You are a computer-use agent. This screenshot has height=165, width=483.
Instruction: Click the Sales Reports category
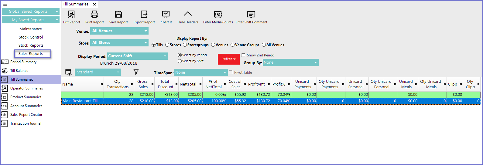(31, 54)
